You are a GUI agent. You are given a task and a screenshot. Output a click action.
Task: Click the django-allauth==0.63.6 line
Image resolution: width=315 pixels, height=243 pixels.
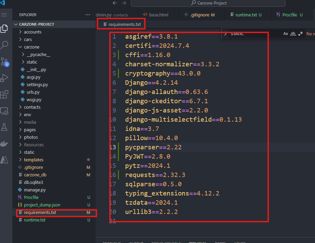(x=167, y=92)
